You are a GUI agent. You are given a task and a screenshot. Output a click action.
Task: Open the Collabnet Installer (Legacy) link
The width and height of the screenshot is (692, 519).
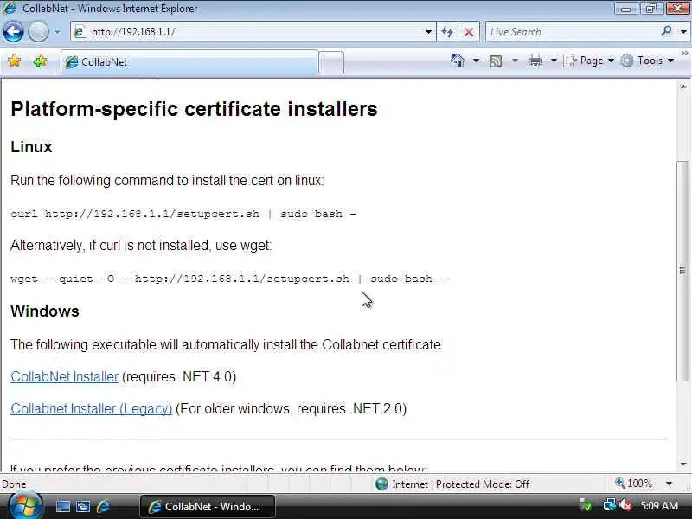(92, 408)
